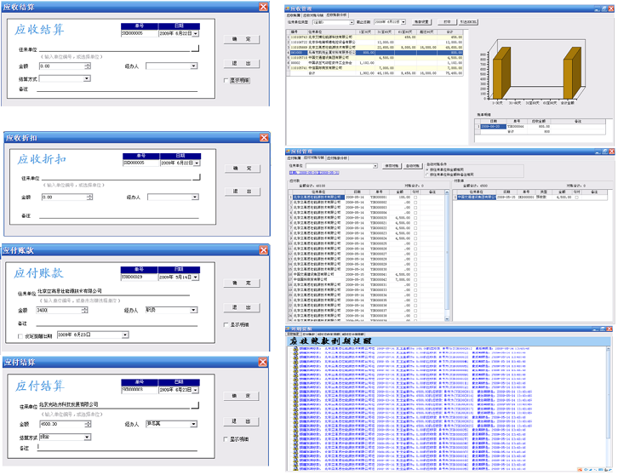Click 金额 spinner arrows in 应收折扣
Viewport: 618px width, 475px height.
point(89,197)
